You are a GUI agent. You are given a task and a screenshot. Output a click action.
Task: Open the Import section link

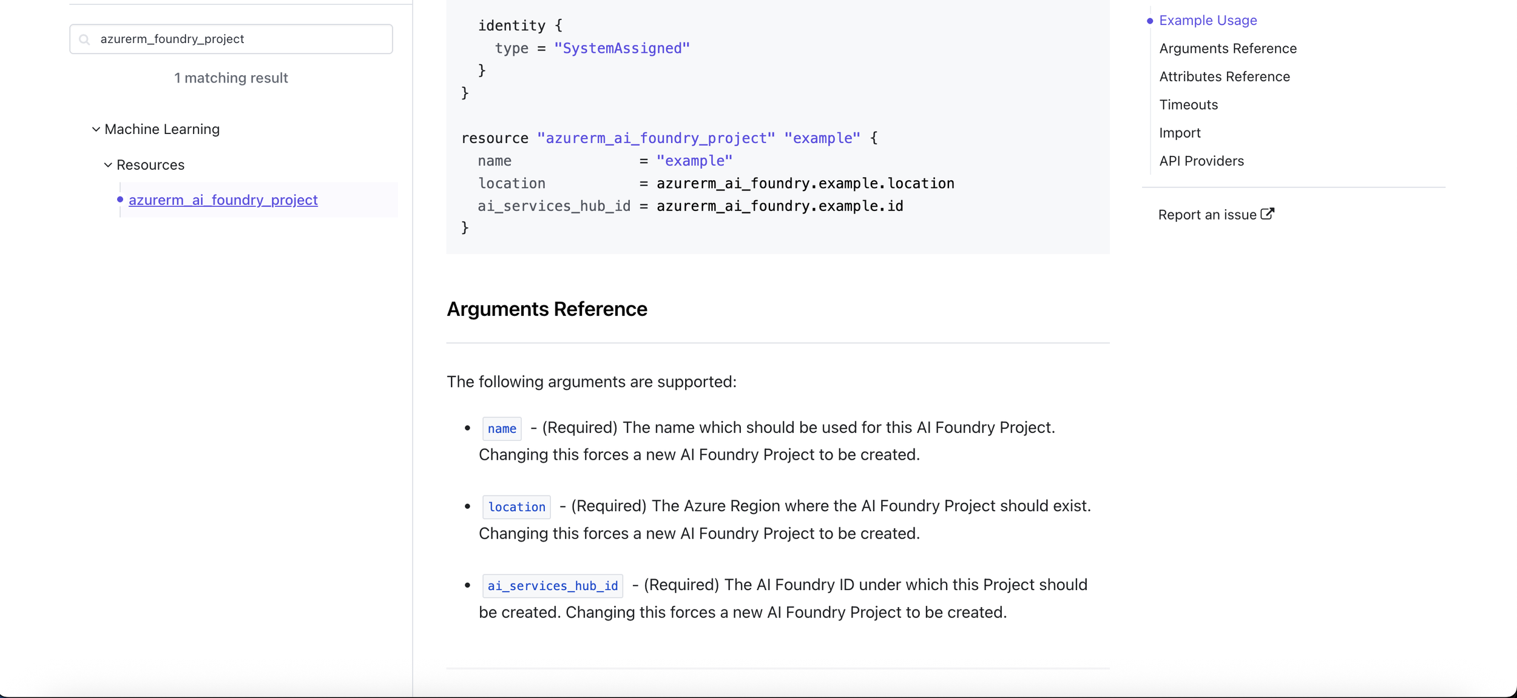tap(1180, 133)
